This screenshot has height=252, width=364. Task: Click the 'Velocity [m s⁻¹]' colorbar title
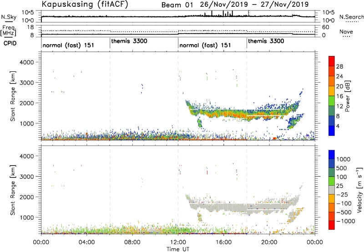coord(359,190)
